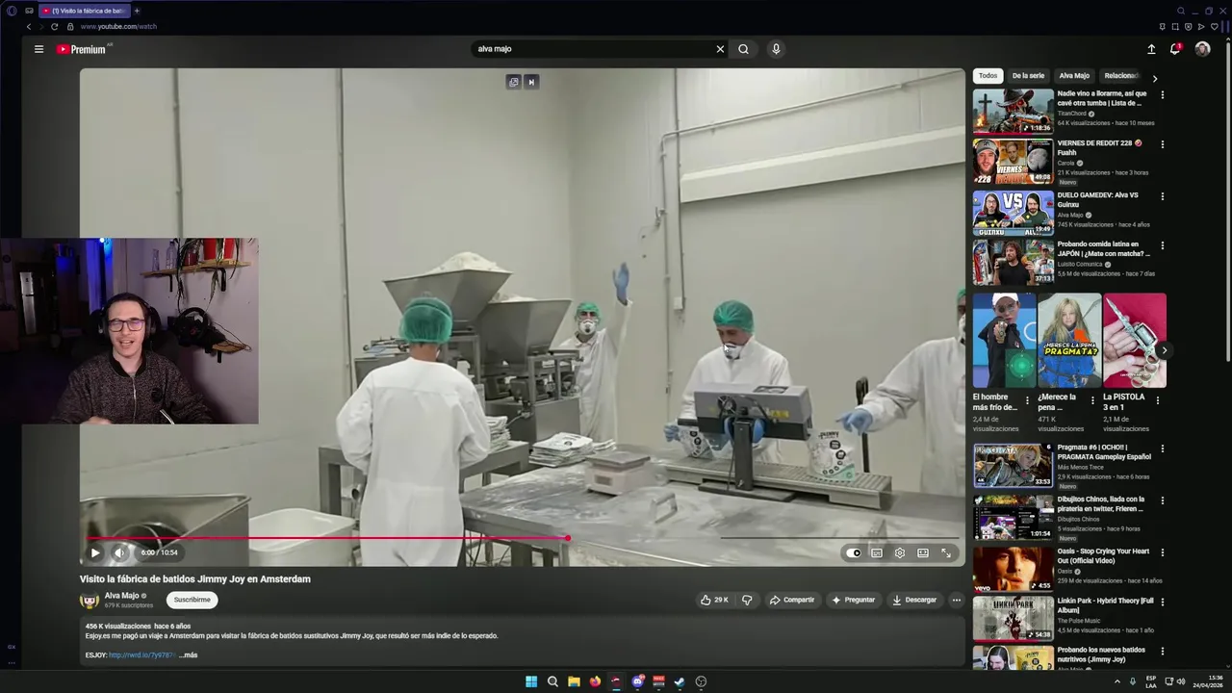Open Firefox from the taskbar
1232x693 pixels.
pyautogui.click(x=595, y=681)
